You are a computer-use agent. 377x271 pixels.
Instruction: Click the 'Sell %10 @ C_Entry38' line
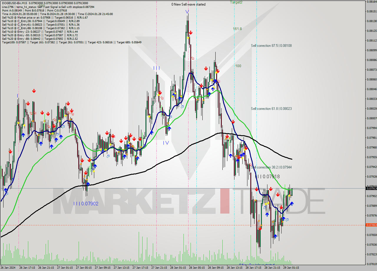point(41,21)
